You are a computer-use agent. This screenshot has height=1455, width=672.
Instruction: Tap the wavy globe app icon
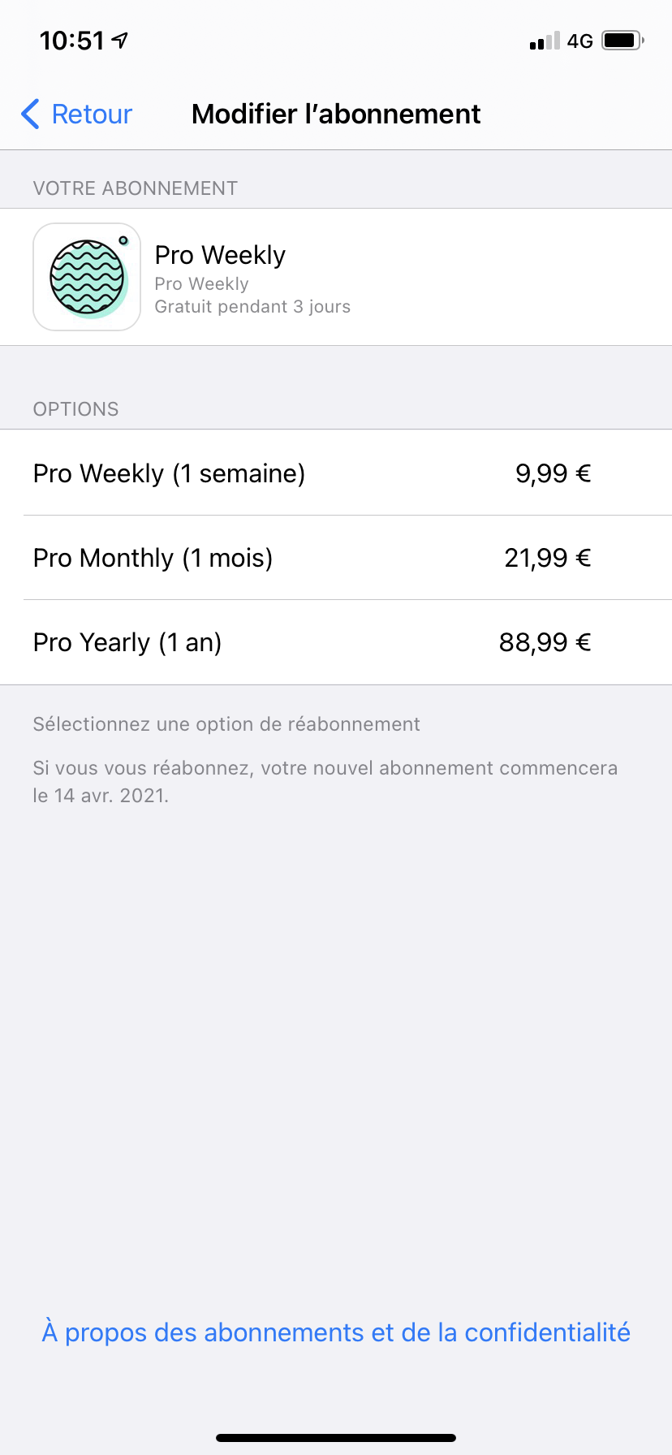click(x=87, y=277)
